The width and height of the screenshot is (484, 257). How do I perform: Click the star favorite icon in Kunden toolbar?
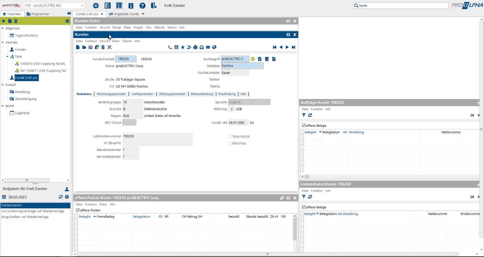point(183,47)
